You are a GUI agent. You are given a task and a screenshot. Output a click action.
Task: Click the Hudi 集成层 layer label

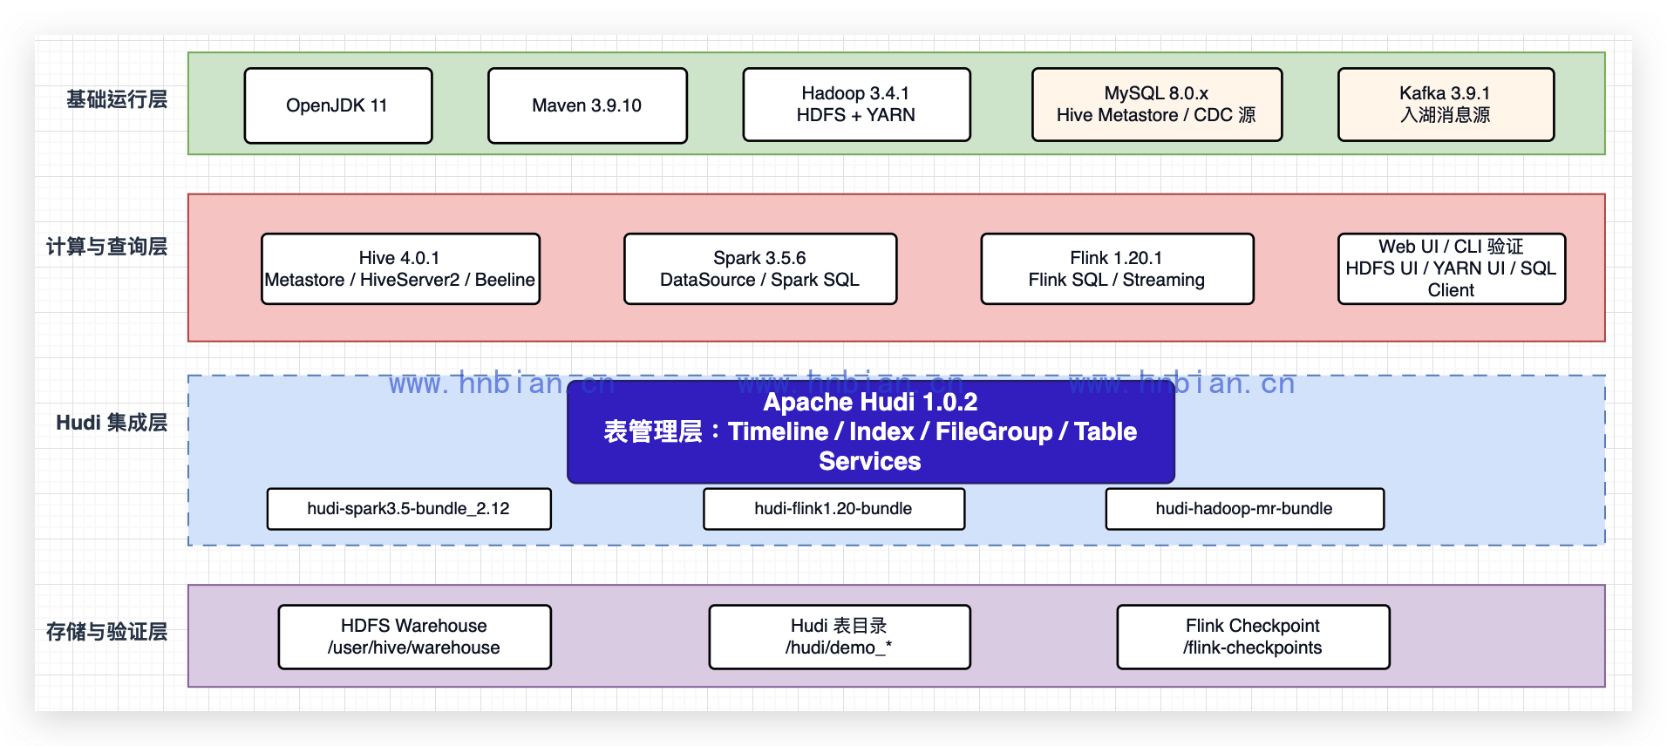tap(112, 423)
